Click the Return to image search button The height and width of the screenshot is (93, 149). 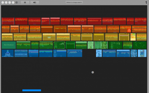coord(74,2)
